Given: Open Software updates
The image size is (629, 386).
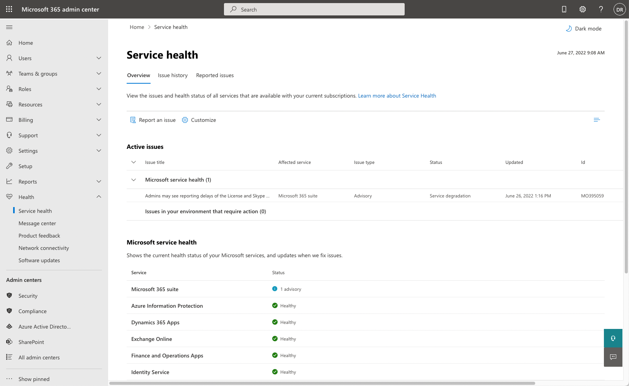Looking at the screenshot, I should pyautogui.click(x=39, y=260).
